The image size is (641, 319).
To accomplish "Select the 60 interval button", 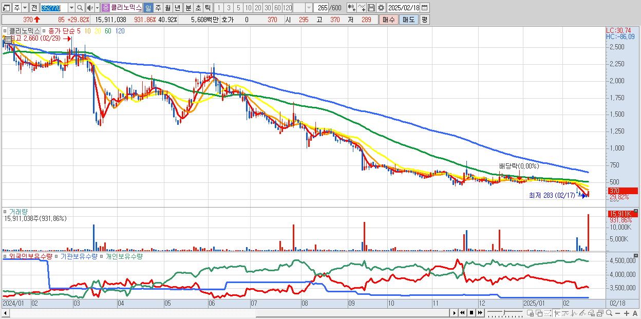I will tap(277, 8).
